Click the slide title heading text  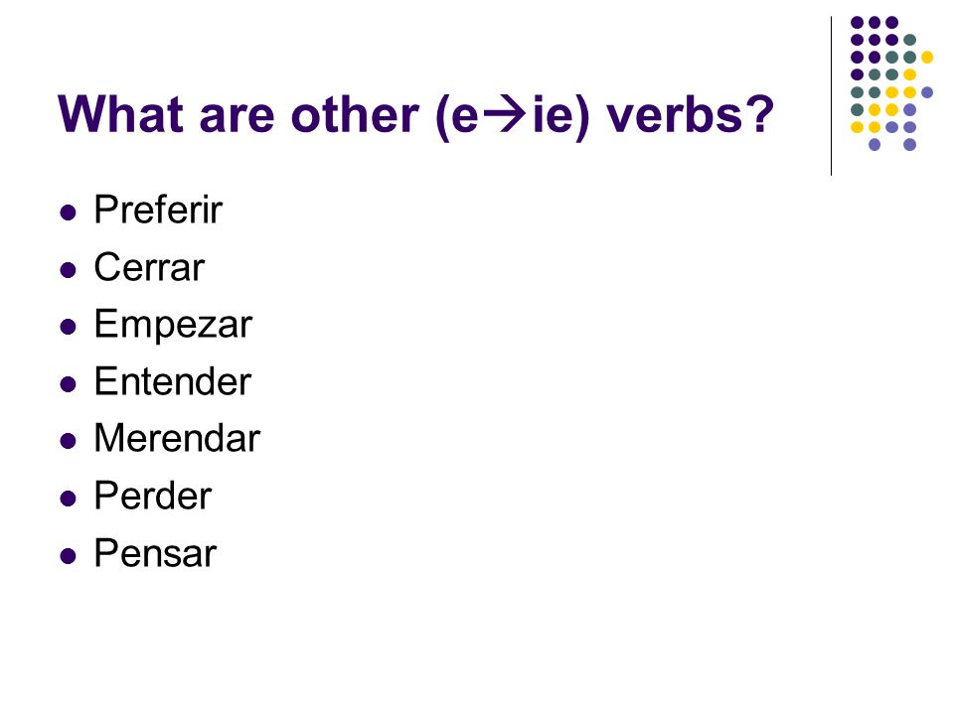(x=415, y=115)
